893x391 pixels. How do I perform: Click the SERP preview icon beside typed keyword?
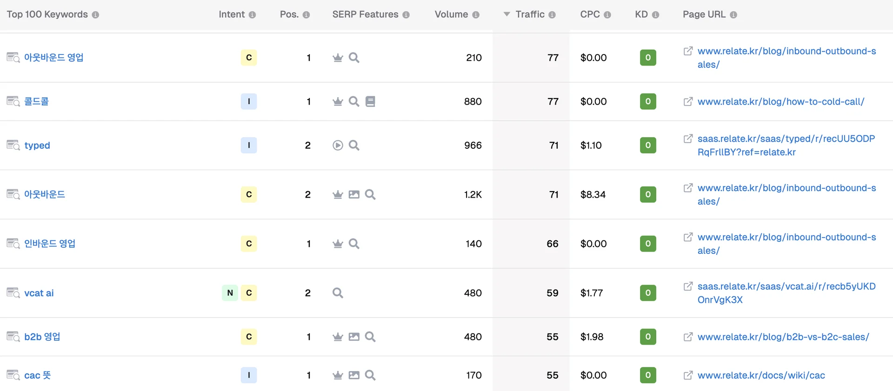(13, 145)
